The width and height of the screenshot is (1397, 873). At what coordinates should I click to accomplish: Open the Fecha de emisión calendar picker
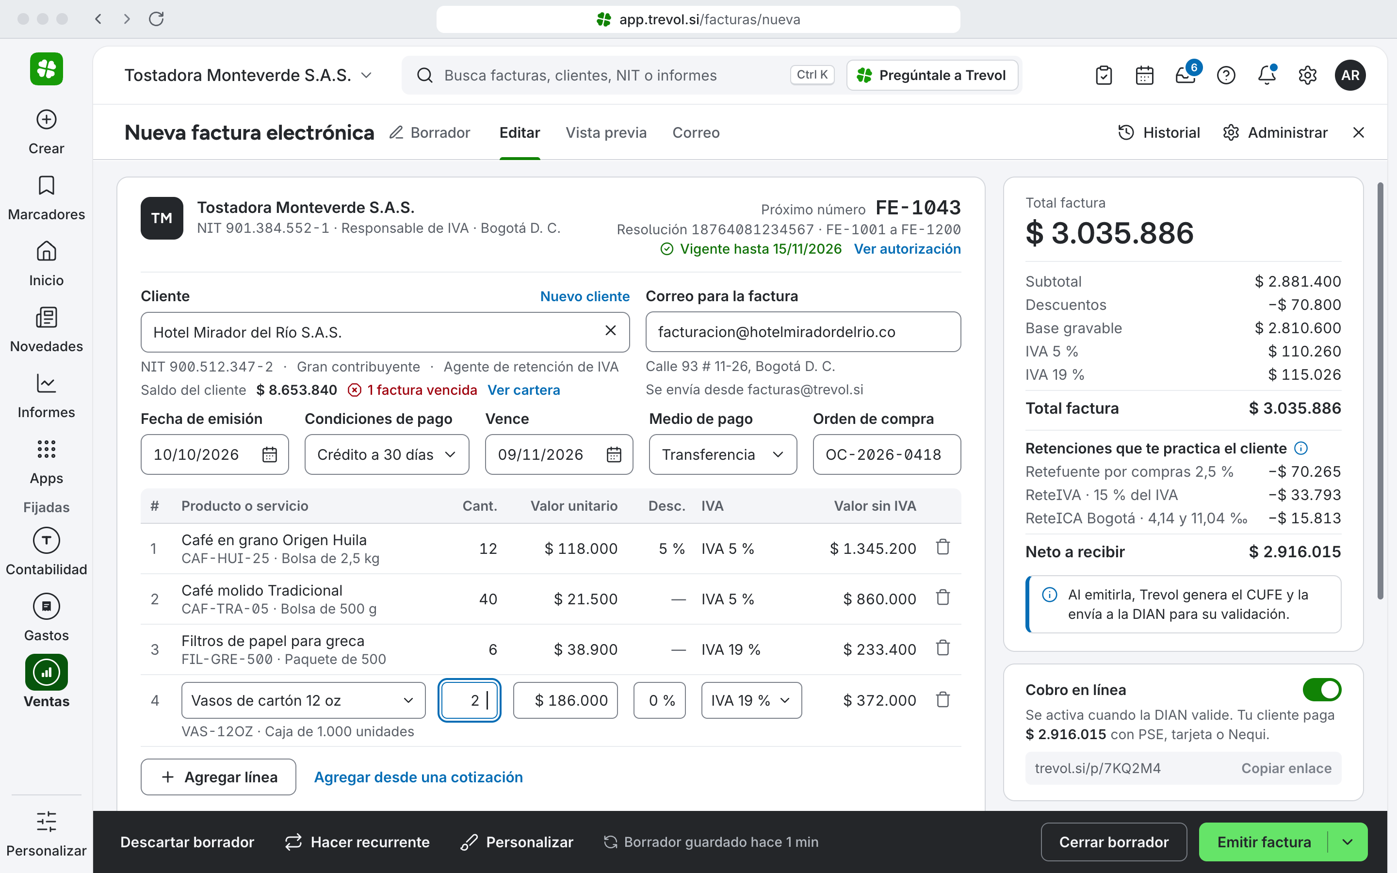click(x=270, y=454)
